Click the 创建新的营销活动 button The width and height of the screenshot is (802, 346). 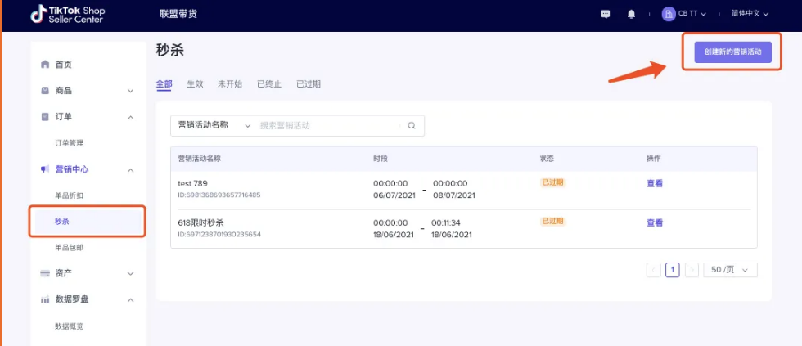point(732,52)
